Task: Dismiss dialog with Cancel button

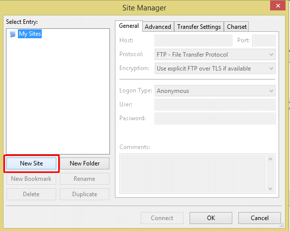Action: (x=260, y=218)
